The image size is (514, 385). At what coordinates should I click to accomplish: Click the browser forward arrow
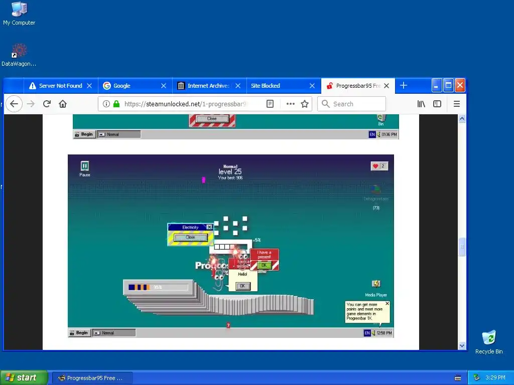pyautogui.click(x=31, y=104)
